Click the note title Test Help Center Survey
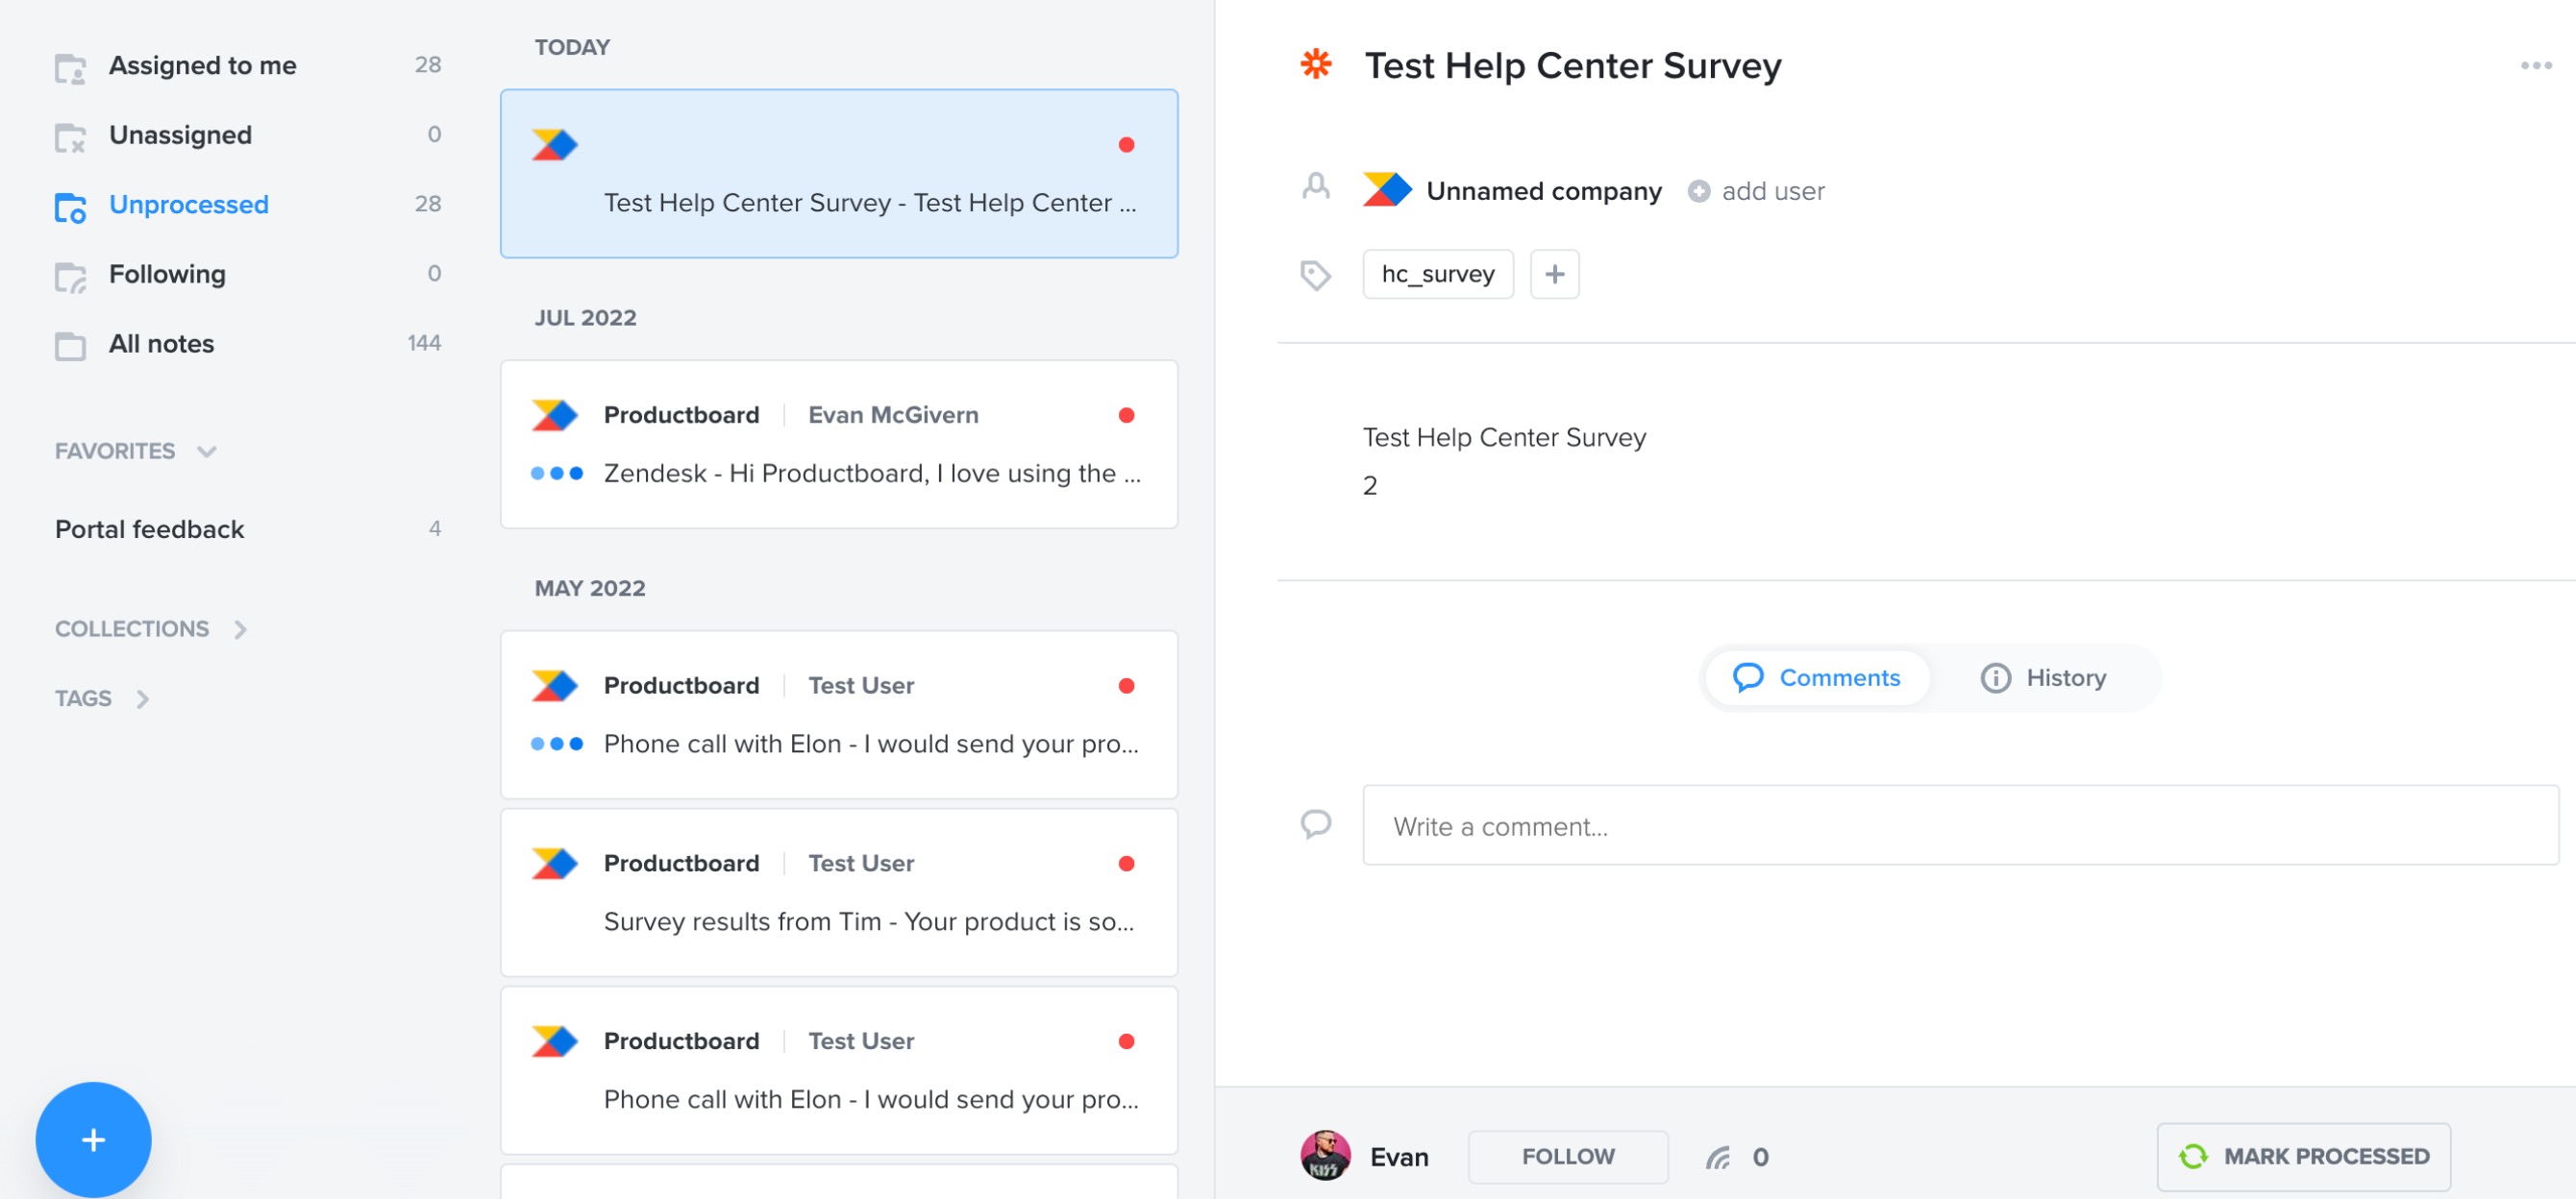 coord(1572,65)
